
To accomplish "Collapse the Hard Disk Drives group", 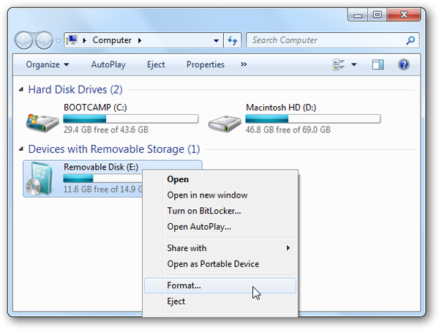I will pos(20,90).
